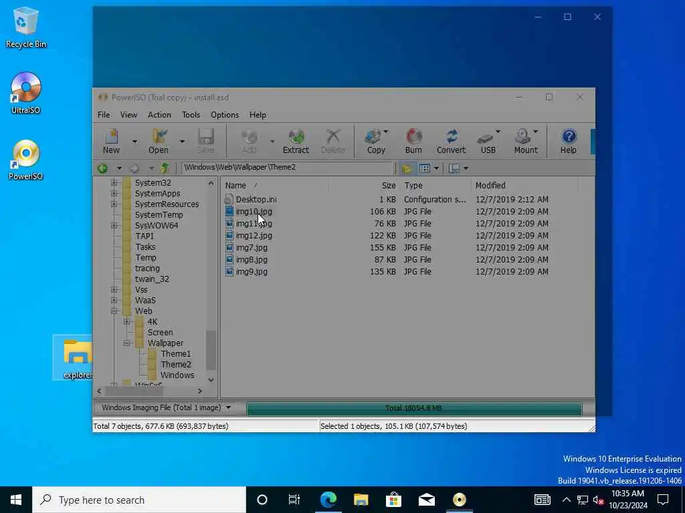The width and height of the screenshot is (685, 513).
Task: Select the Theme1 folder in tree
Action: 175,354
